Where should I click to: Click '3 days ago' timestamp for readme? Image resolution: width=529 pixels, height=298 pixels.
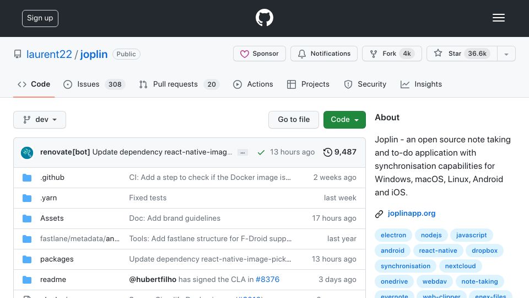[x=337, y=279]
